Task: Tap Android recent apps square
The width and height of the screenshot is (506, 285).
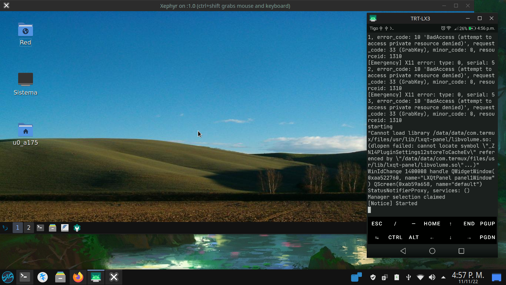Action: click(461, 251)
